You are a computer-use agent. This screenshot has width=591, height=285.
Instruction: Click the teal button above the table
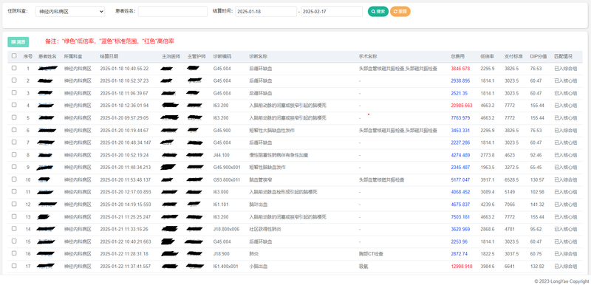[18, 42]
